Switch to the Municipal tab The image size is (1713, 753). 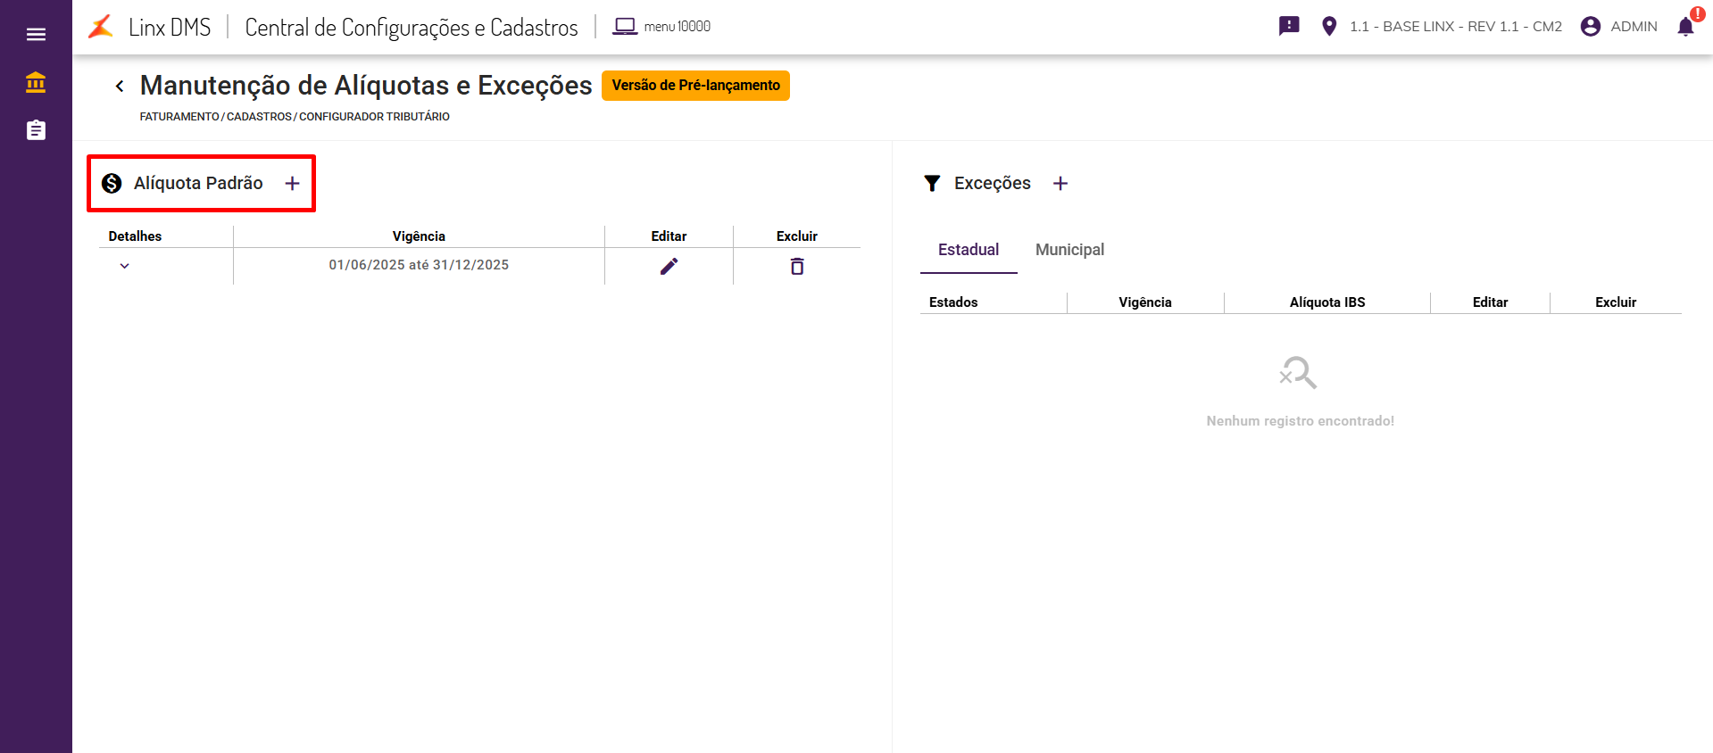coord(1069,250)
